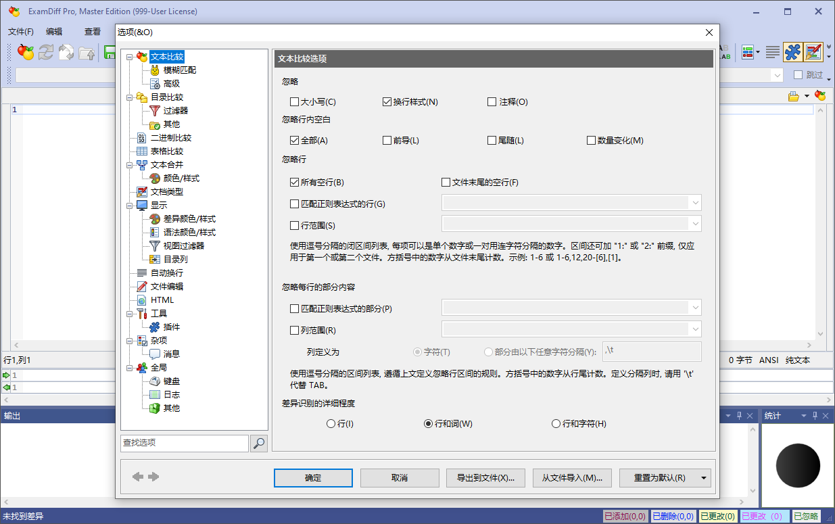Click the 查找选项 search field
This screenshot has width=835, height=524.
tap(185, 443)
